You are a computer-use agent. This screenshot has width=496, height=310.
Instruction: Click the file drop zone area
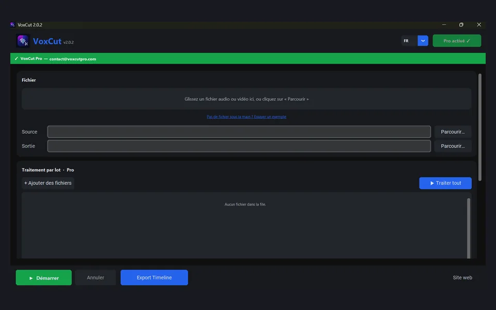tap(246, 99)
